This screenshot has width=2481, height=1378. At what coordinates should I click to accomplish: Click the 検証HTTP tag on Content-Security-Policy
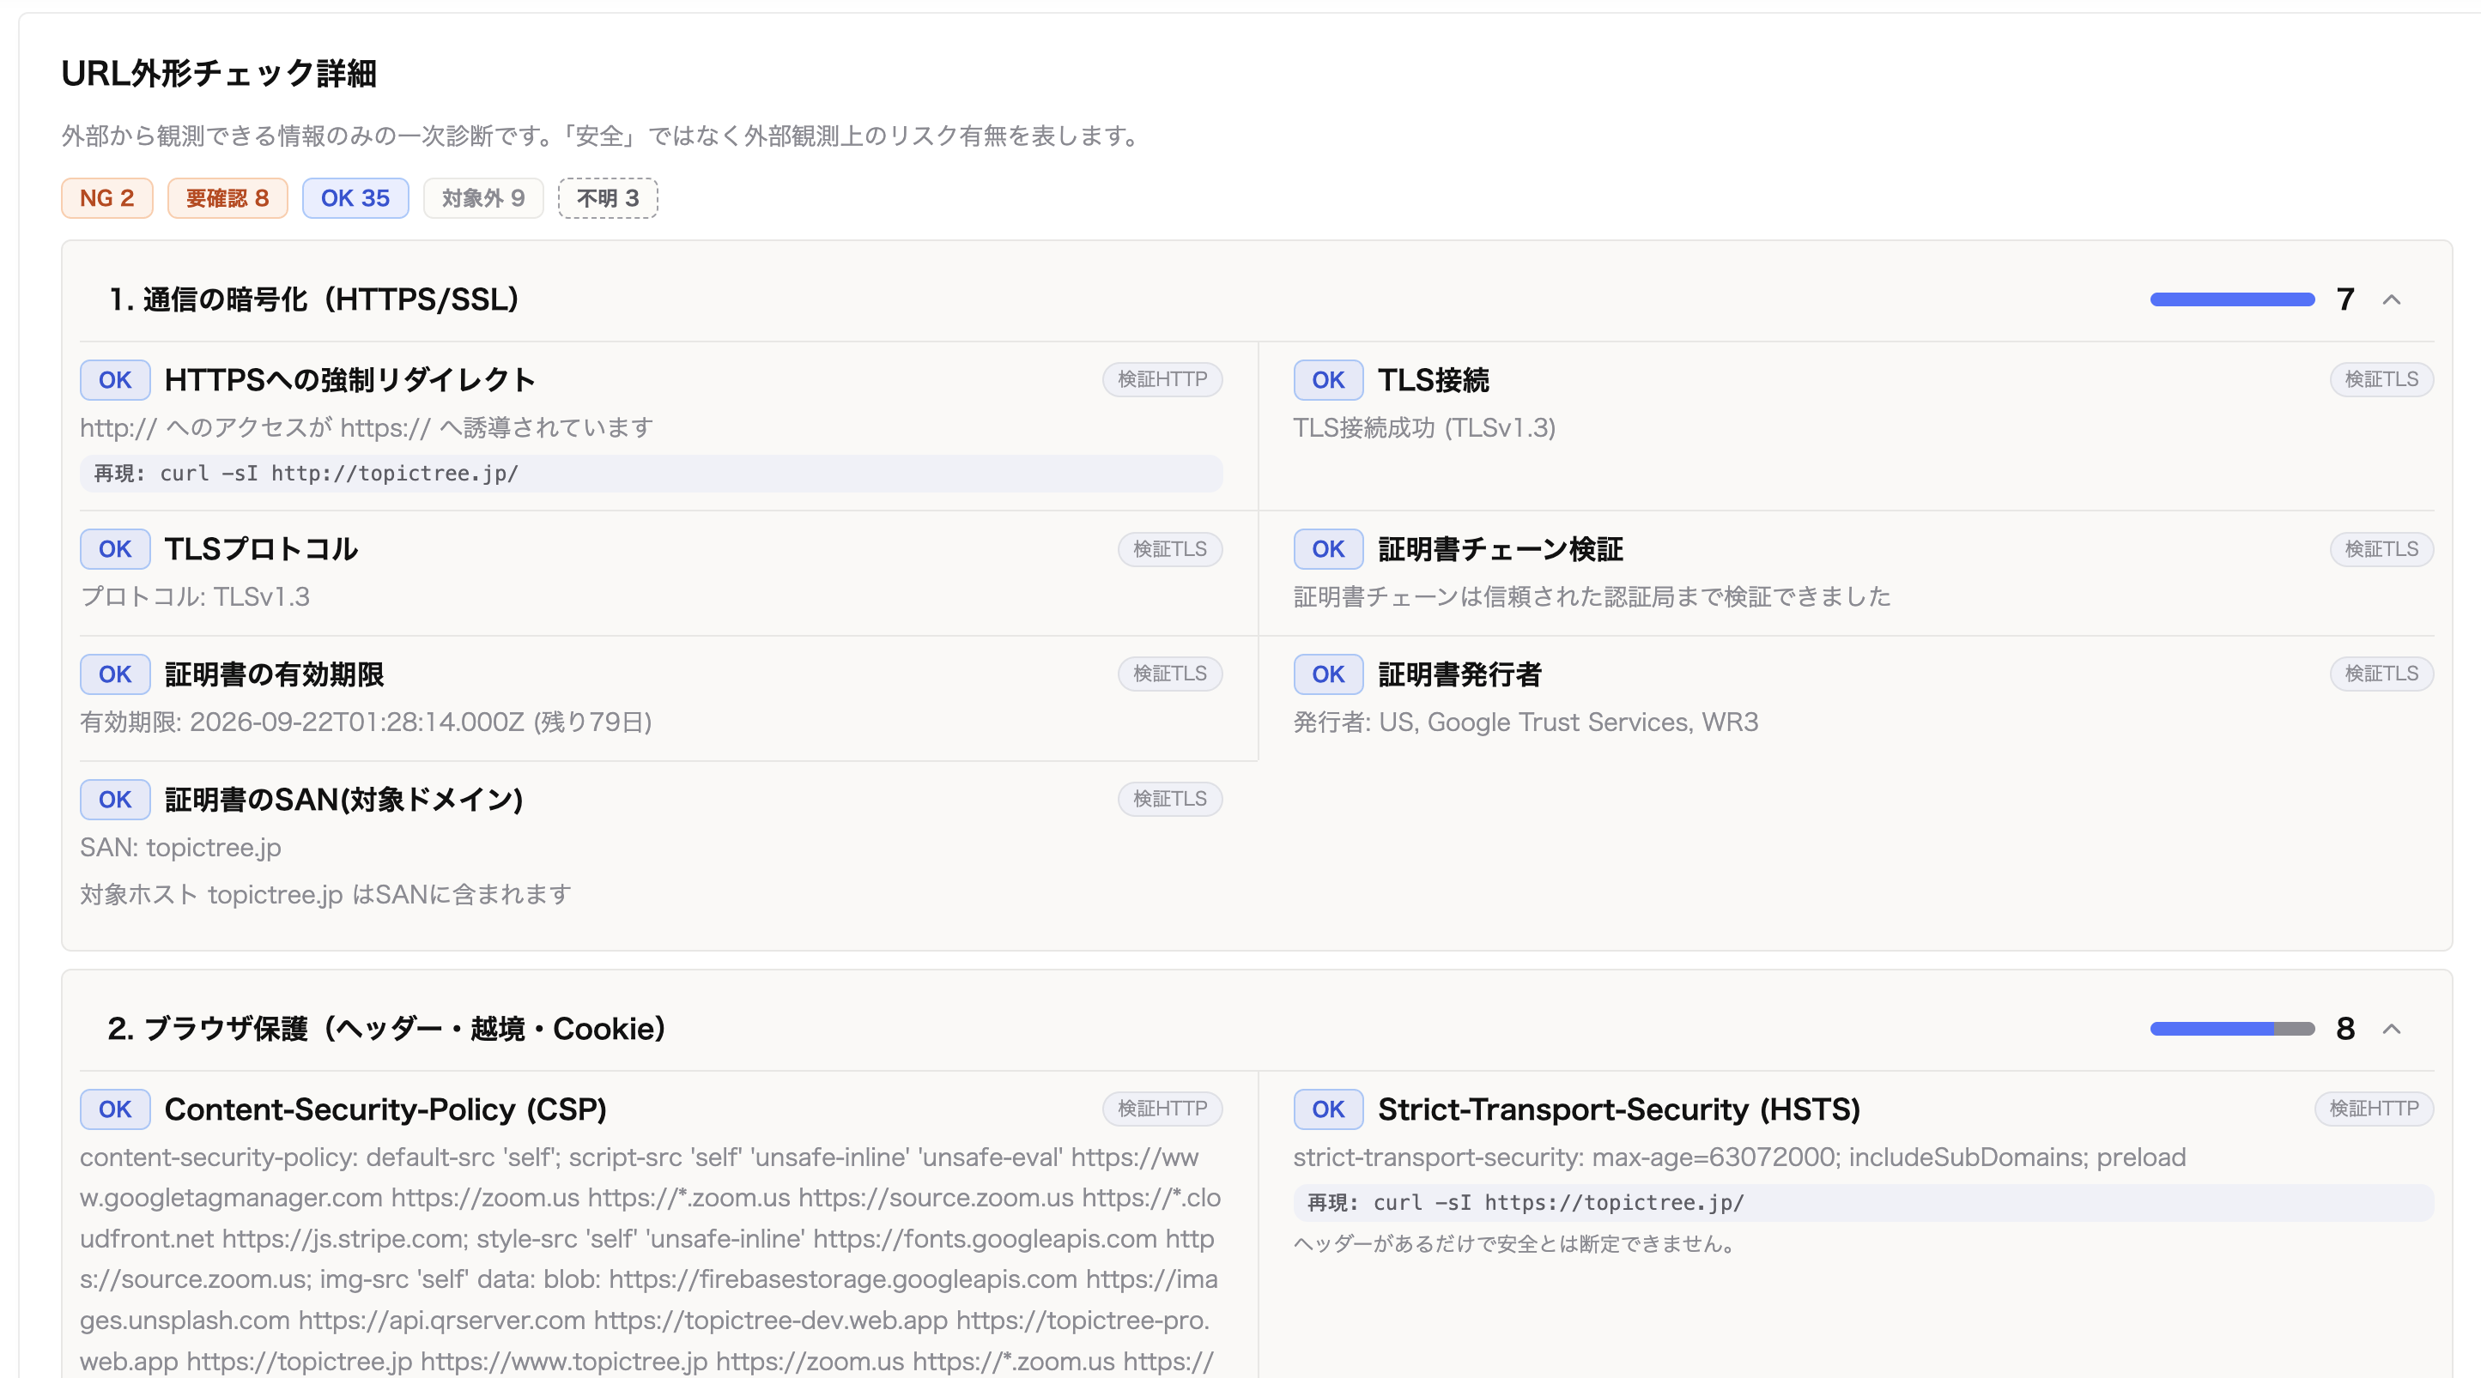1162,1109
